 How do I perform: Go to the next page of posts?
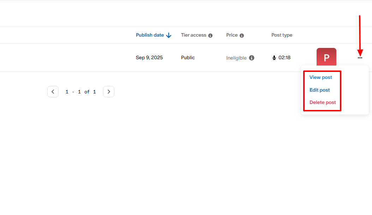coord(109,92)
